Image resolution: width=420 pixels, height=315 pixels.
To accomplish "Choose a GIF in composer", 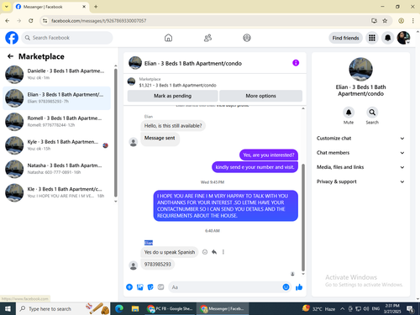I will 160,287.
